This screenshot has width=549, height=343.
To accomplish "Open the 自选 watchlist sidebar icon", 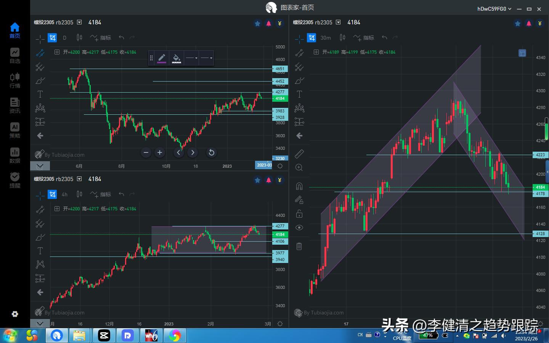I will pos(14,56).
